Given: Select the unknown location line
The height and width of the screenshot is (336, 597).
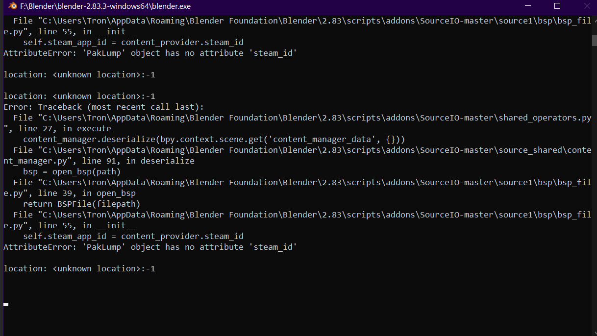Looking at the screenshot, I should tap(79, 268).
